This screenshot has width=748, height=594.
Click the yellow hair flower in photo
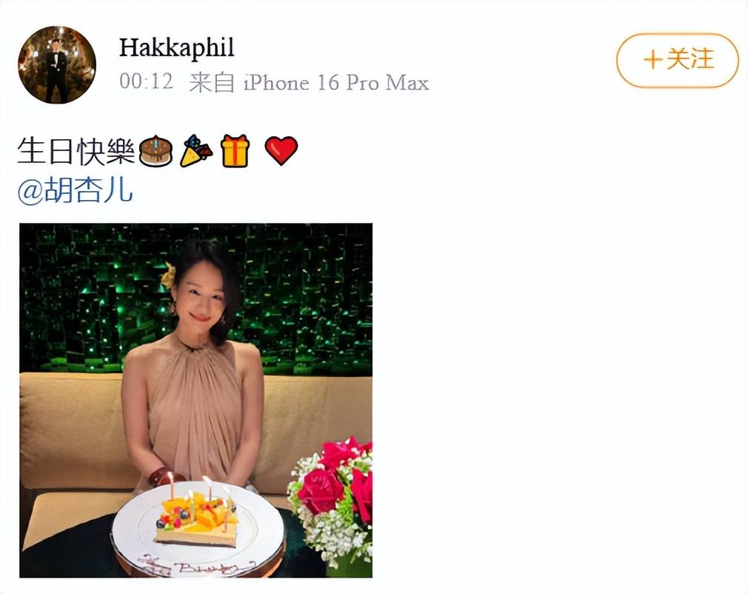coord(168,276)
